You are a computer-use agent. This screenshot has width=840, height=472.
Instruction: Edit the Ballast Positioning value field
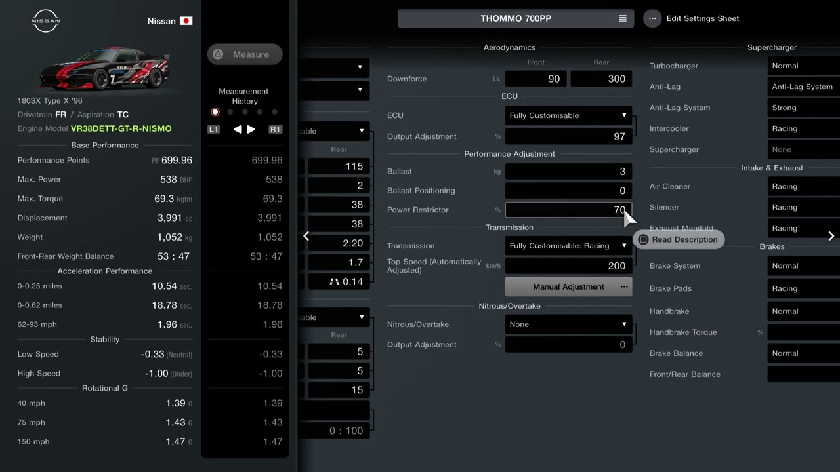[x=568, y=191]
